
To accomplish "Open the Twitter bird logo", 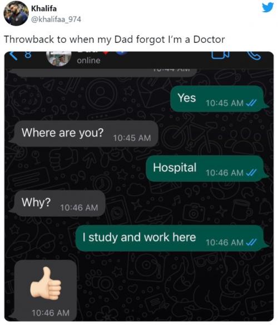I will tap(267, 7).
